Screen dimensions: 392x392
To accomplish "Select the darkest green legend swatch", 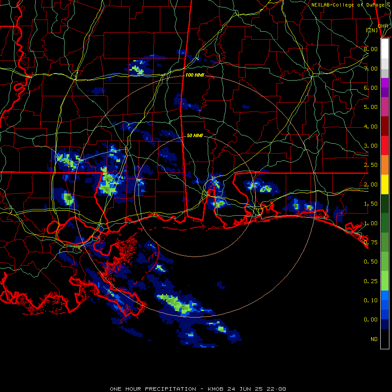I will tap(385, 203).
